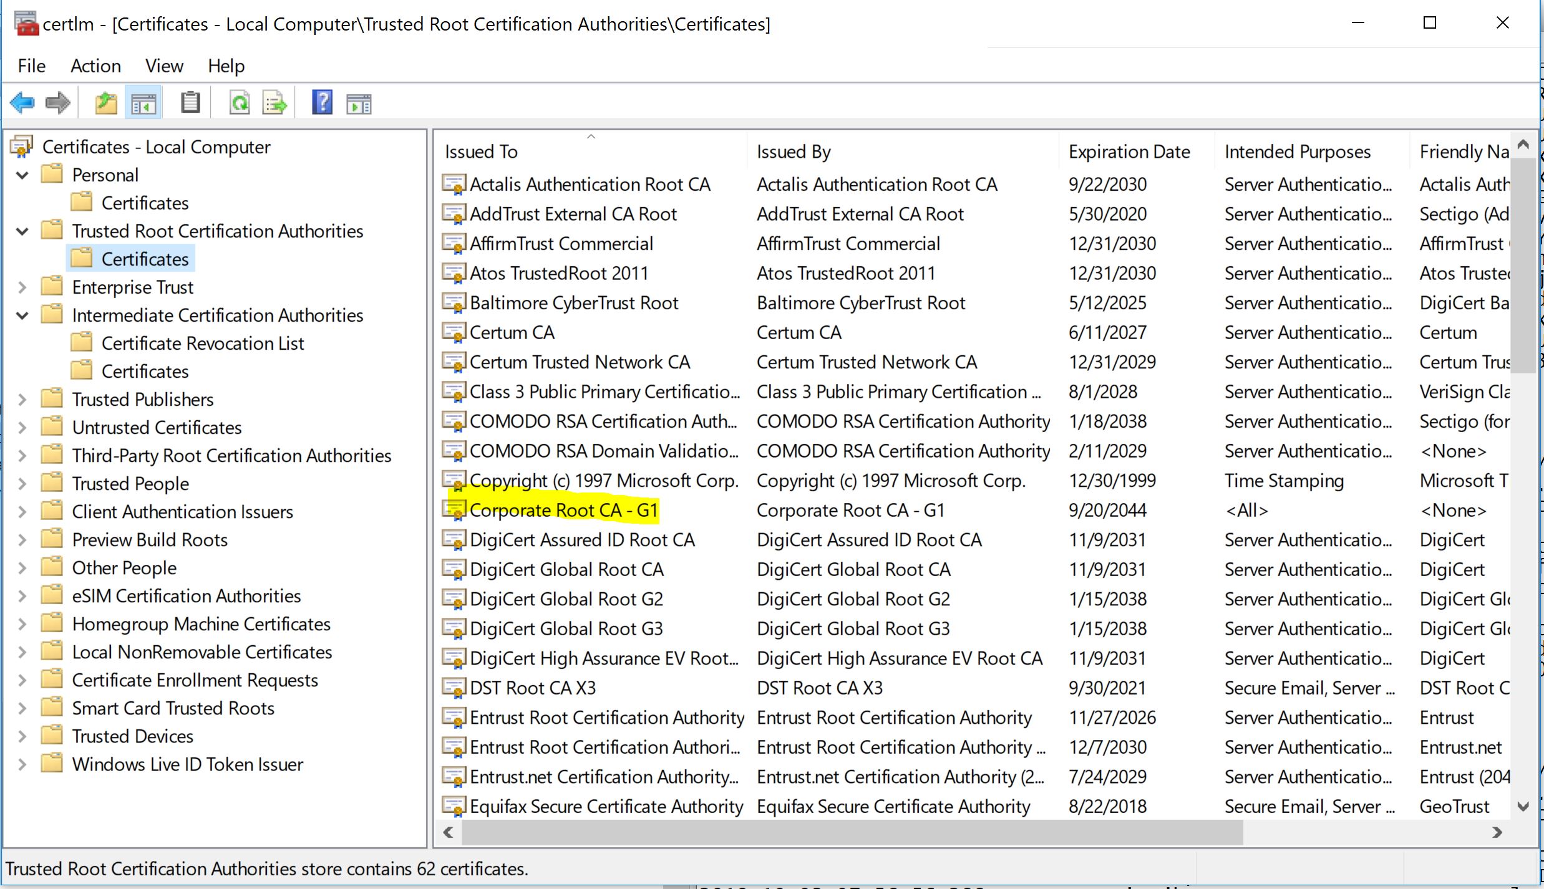Viewport: 1544px width, 889px height.
Task: Toggle the console tree visibility button
Action: [143, 102]
